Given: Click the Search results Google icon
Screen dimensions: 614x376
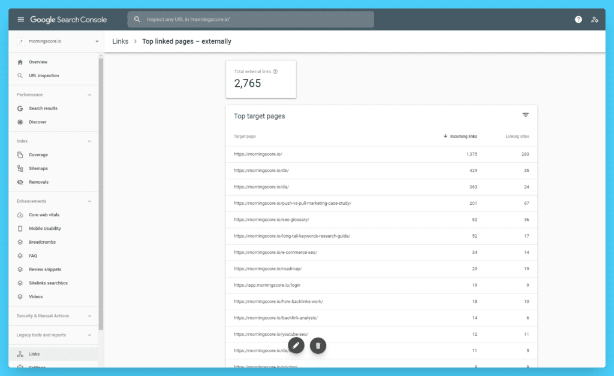Looking at the screenshot, I should click(x=20, y=108).
